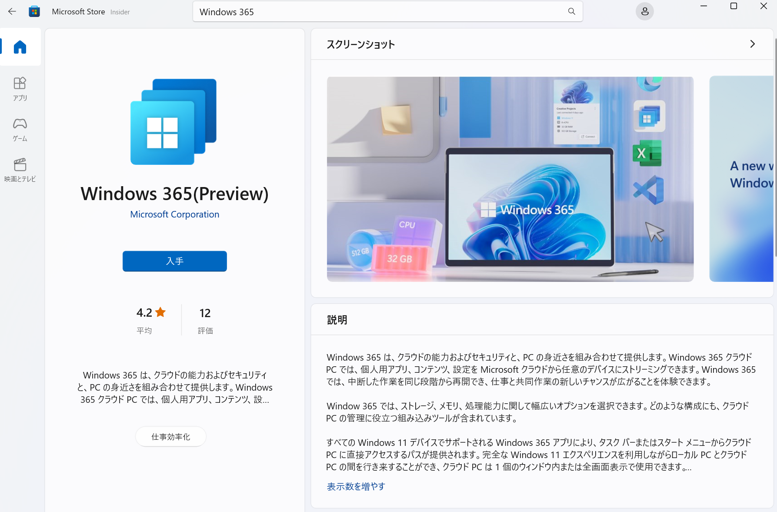Open the アプリ (Apps) sidebar section
The width and height of the screenshot is (777, 512).
click(x=20, y=89)
